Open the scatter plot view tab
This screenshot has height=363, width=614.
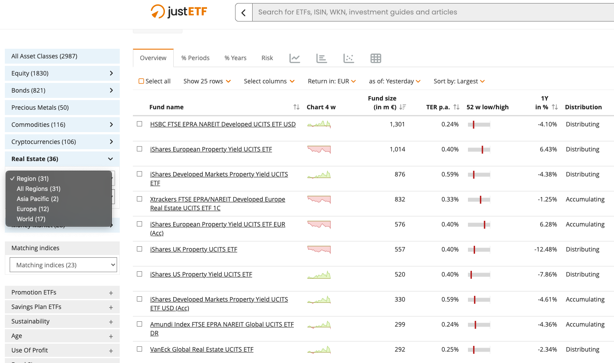(x=349, y=58)
